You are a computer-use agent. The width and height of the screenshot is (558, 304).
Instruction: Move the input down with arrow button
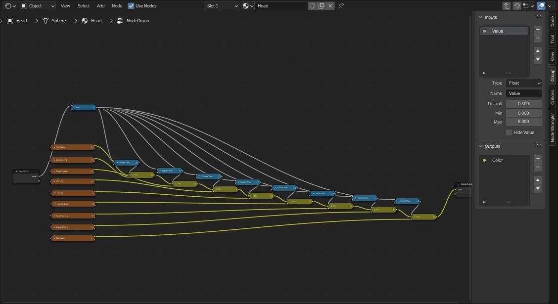(538, 59)
